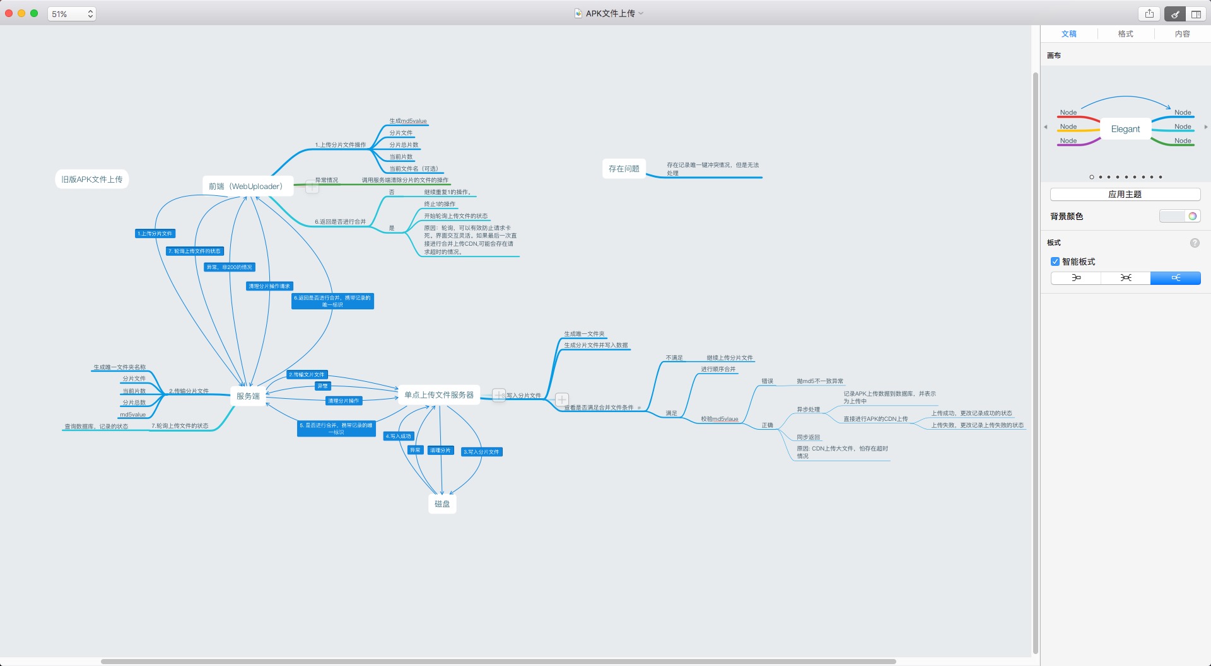Select the 调用服务端清除分片的文件的操作 node
The height and width of the screenshot is (666, 1211).
coord(405,180)
